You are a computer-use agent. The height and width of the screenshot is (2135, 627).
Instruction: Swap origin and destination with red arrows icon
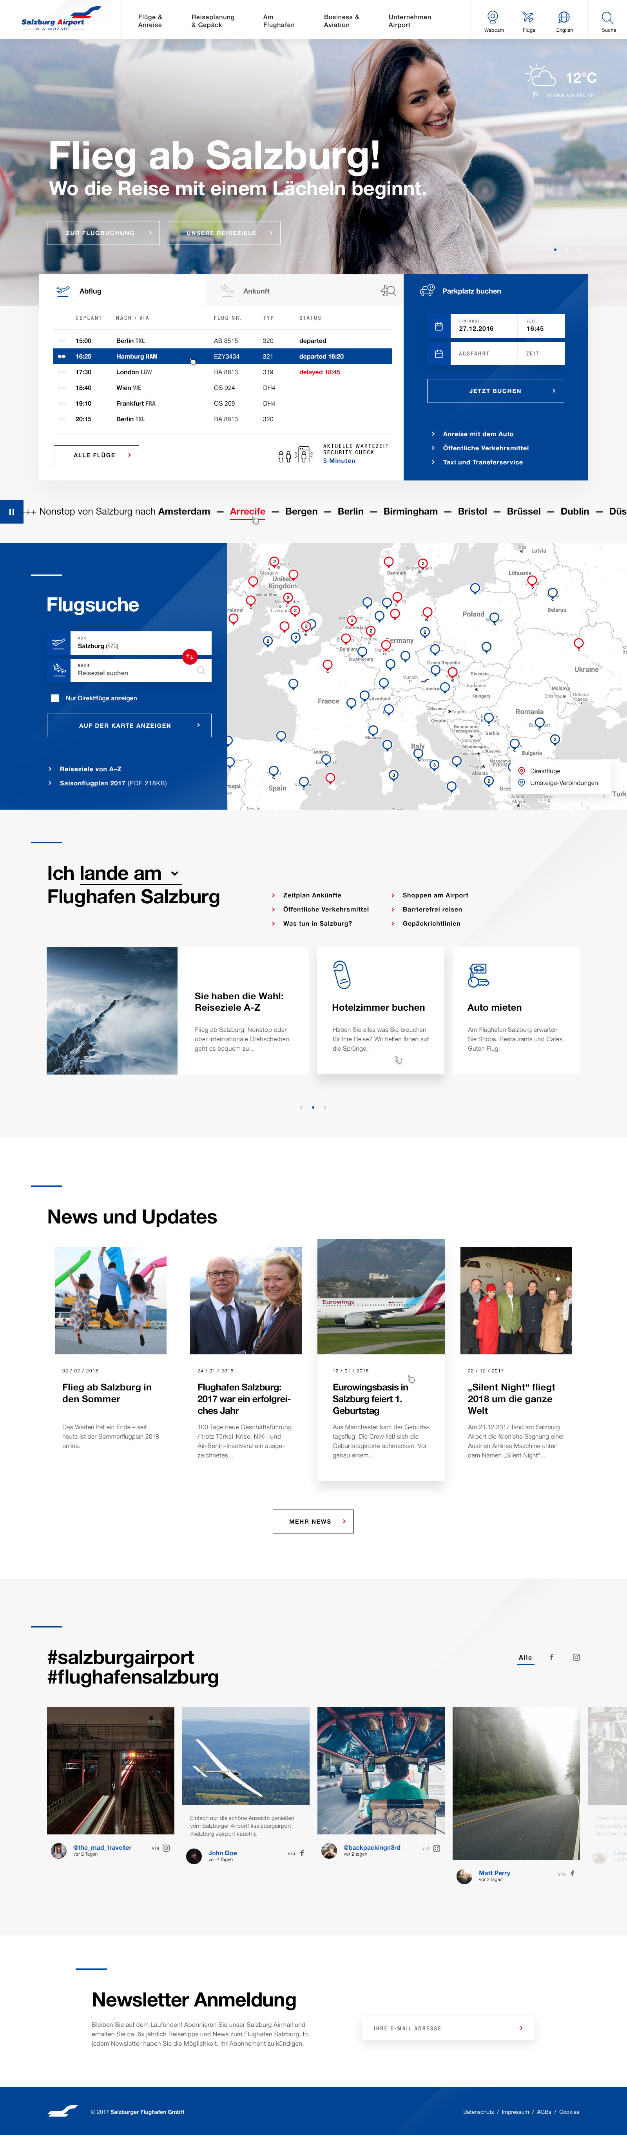click(x=190, y=656)
